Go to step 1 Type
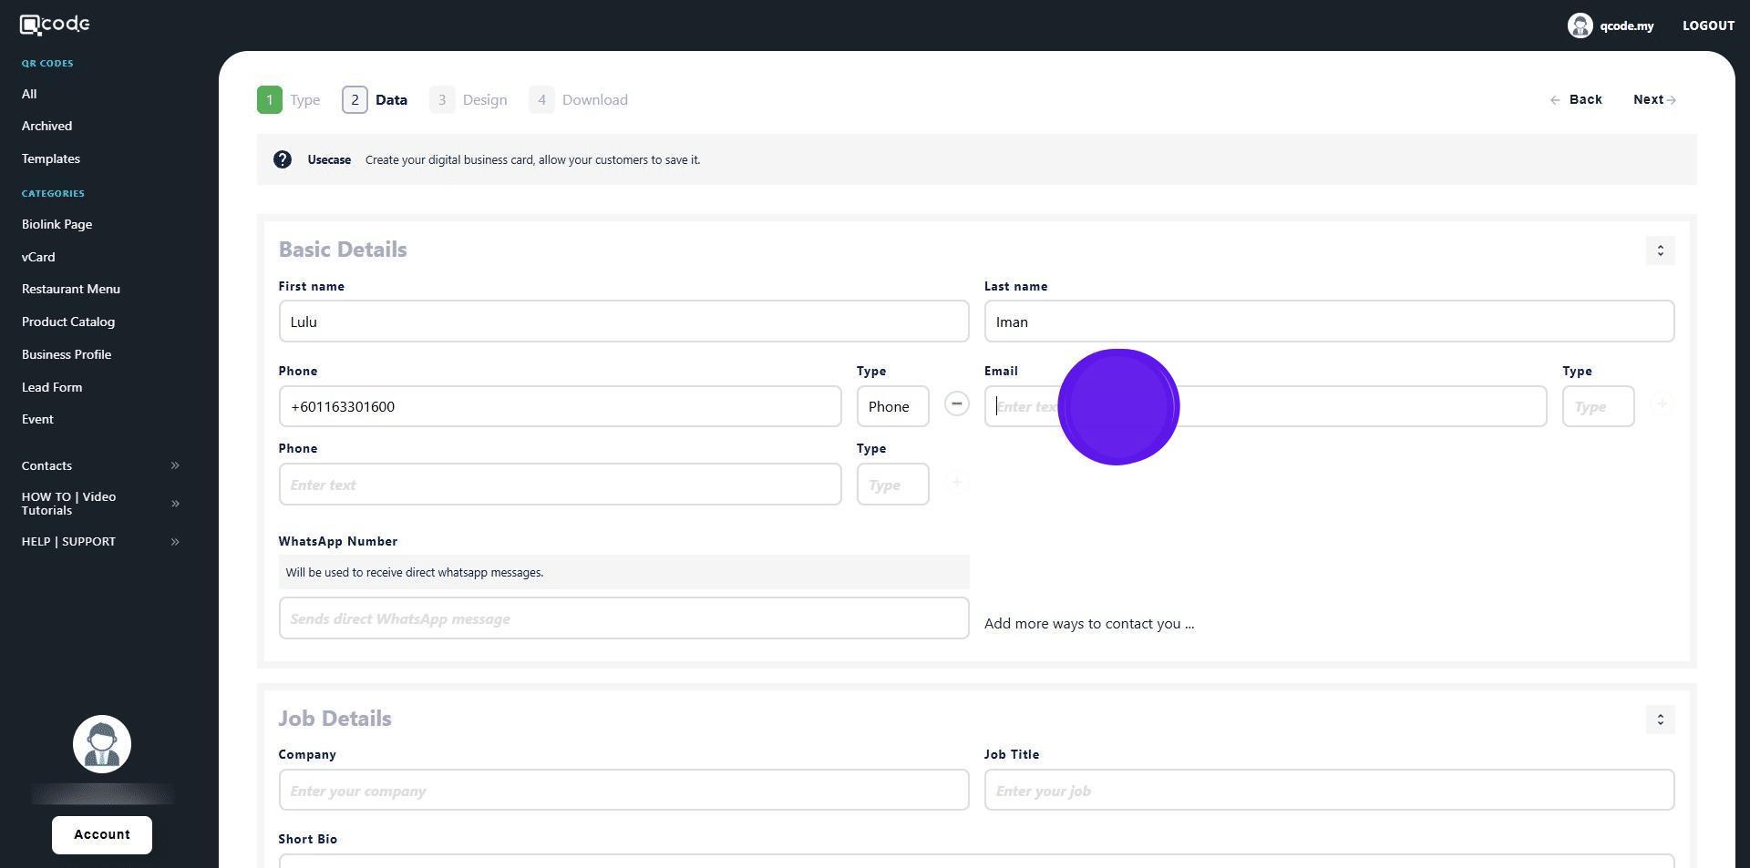Viewport: 1750px width, 868px height. pyautogui.click(x=288, y=99)
